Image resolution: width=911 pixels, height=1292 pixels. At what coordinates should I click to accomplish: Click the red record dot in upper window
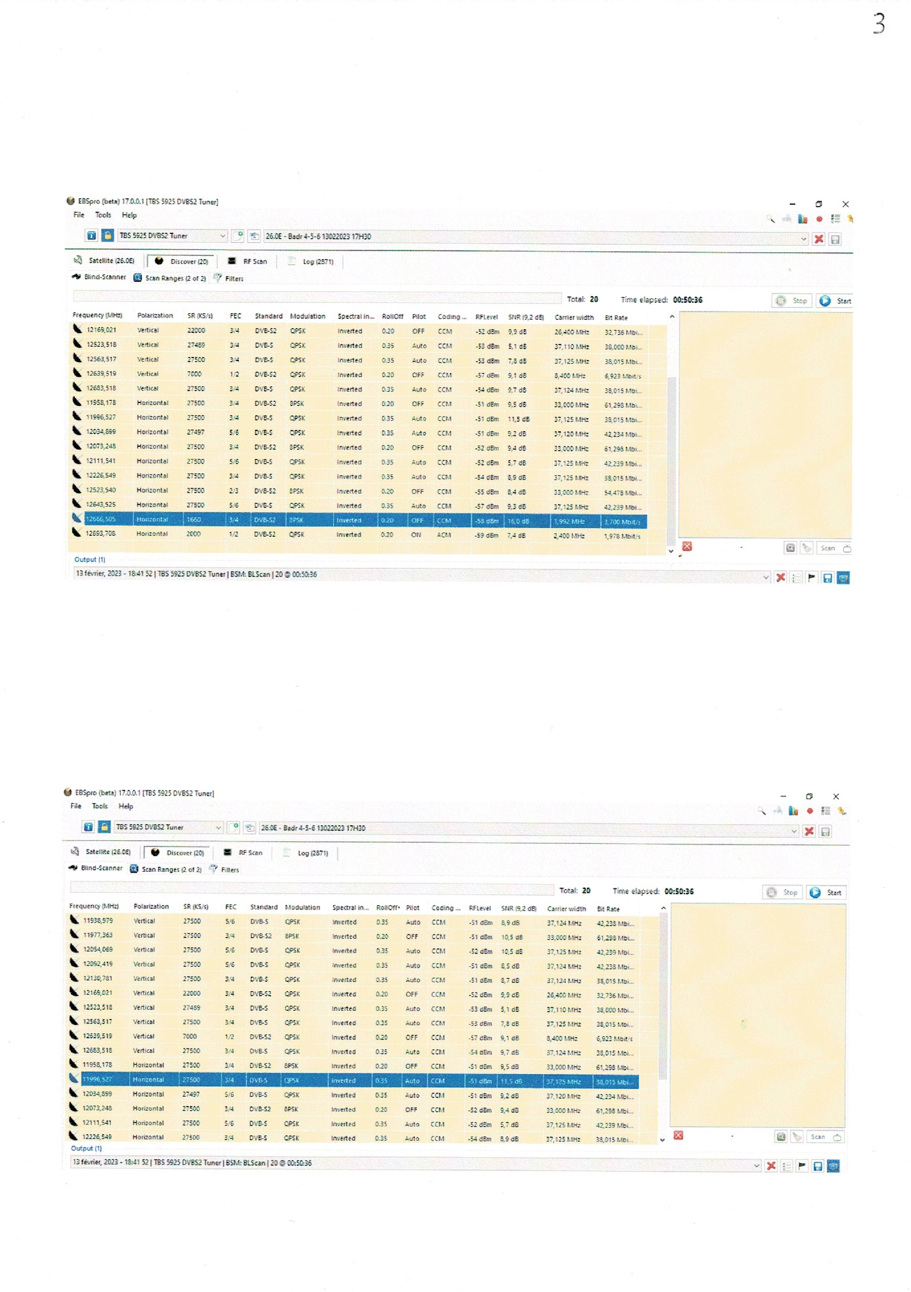coord(819,219)
